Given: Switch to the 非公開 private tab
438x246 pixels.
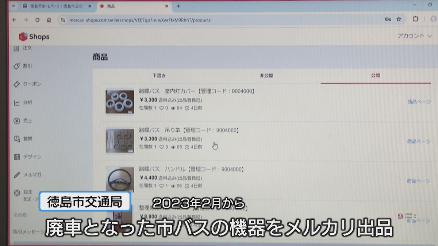Looking at the screenshot, I should pos(266,75).
